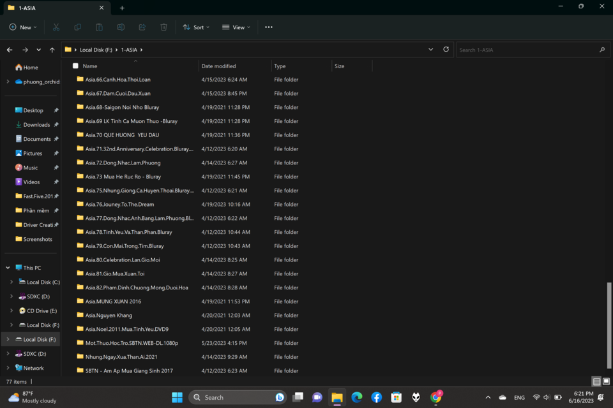Screen dimensions: 613x408
Task: Open the address bar history dropdown
Action: point(430,49)
